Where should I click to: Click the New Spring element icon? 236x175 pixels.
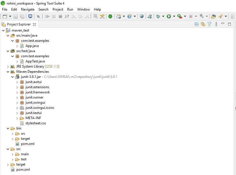[x=129, y=16]
